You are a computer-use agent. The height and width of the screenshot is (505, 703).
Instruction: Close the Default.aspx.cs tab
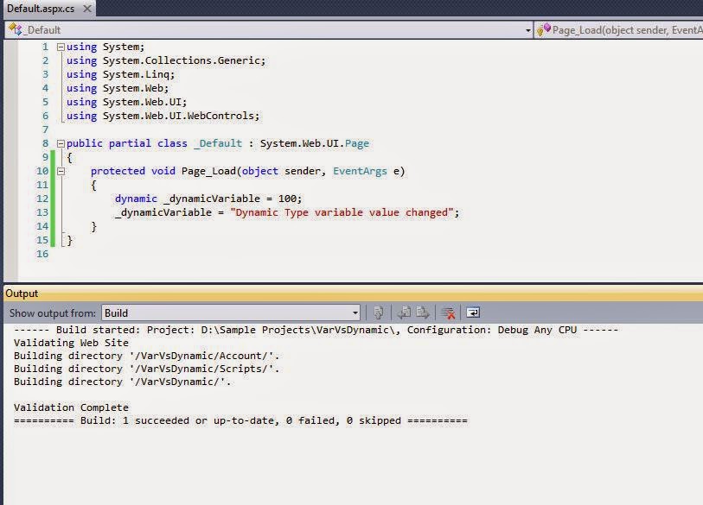87,9
